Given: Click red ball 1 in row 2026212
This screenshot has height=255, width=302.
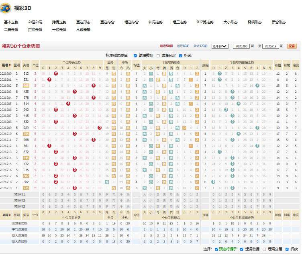Looking at the screenshot, I should 49,146.
